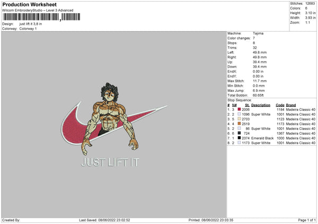
Task: Click the "Production Worksheet" title
Action: click(29, 4)
